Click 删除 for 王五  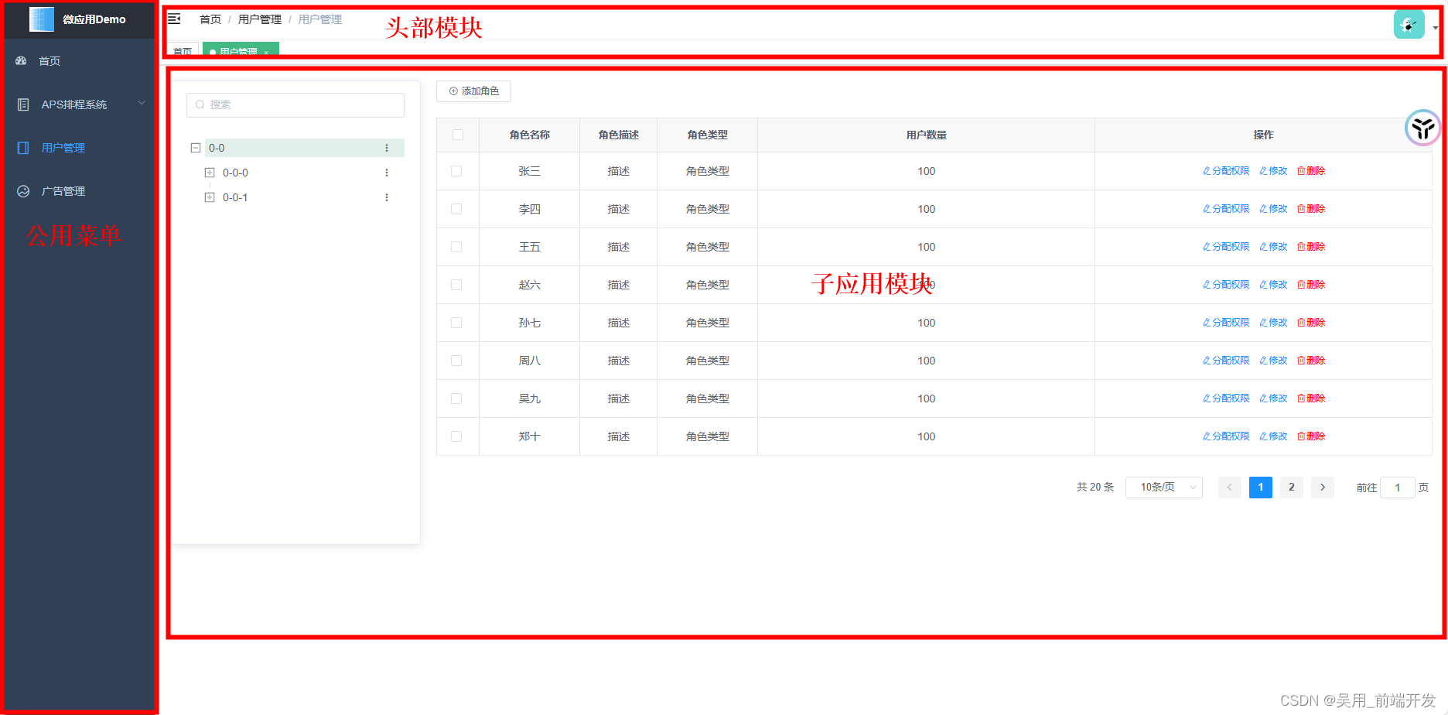click(x=1311, y=247)
